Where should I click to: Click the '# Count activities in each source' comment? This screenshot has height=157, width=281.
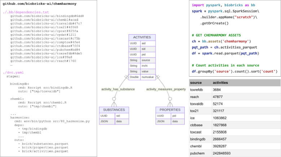pos(225,65)
